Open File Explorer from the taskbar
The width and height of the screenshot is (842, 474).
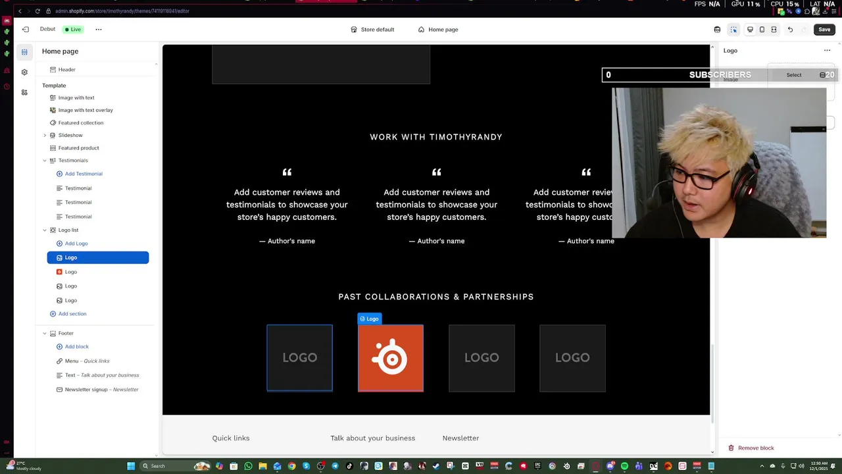pos(262,466)
